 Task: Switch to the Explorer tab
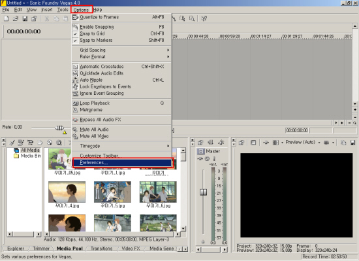(x=16, y=249)
